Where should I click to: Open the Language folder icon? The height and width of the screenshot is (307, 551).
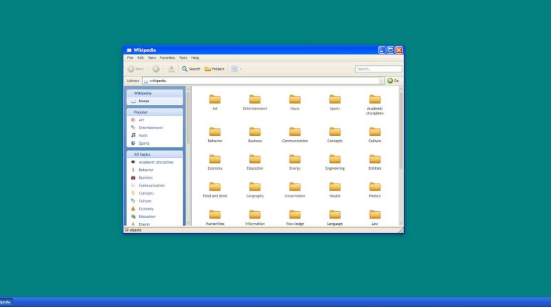click(x=335, y=215)
